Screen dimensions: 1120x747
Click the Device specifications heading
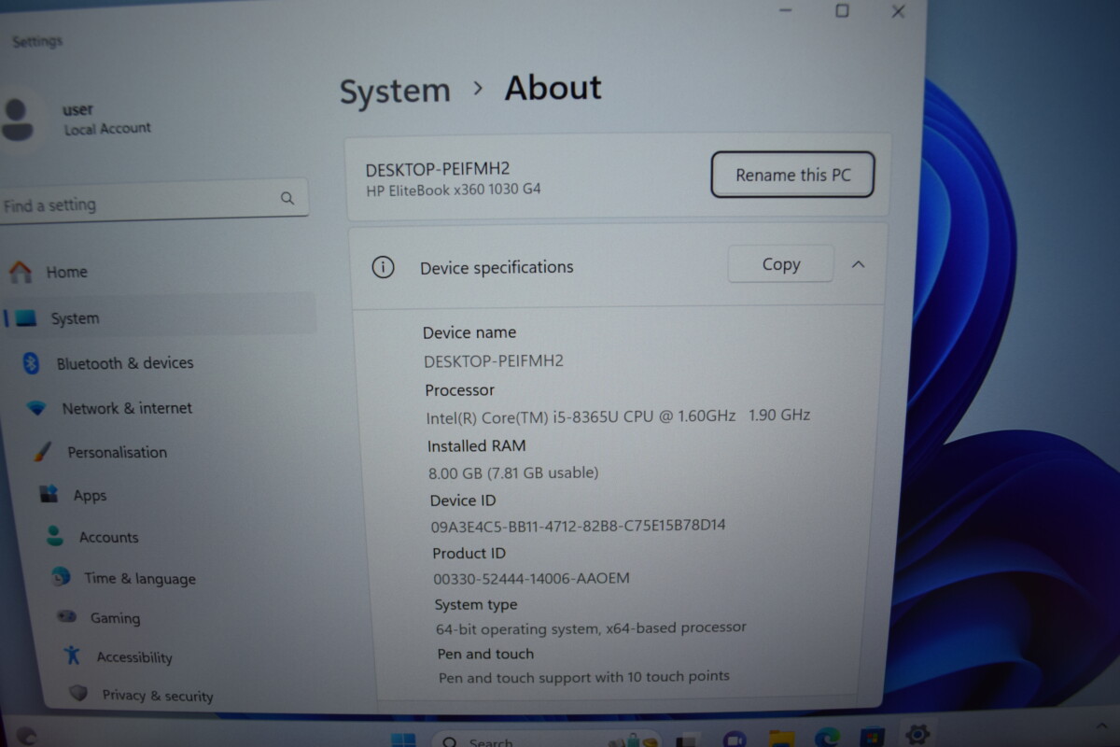pyautogui.click(x=497, y=267)
